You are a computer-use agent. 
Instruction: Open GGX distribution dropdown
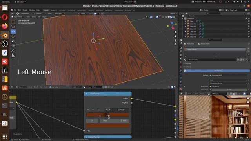pyautogui.click(x=229, y=80)
